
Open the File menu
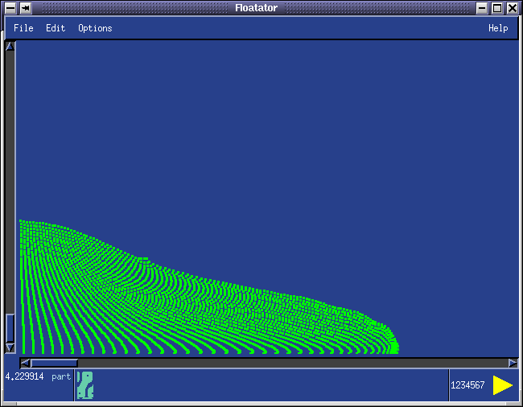pyautogui.click(x=23, y=28)
